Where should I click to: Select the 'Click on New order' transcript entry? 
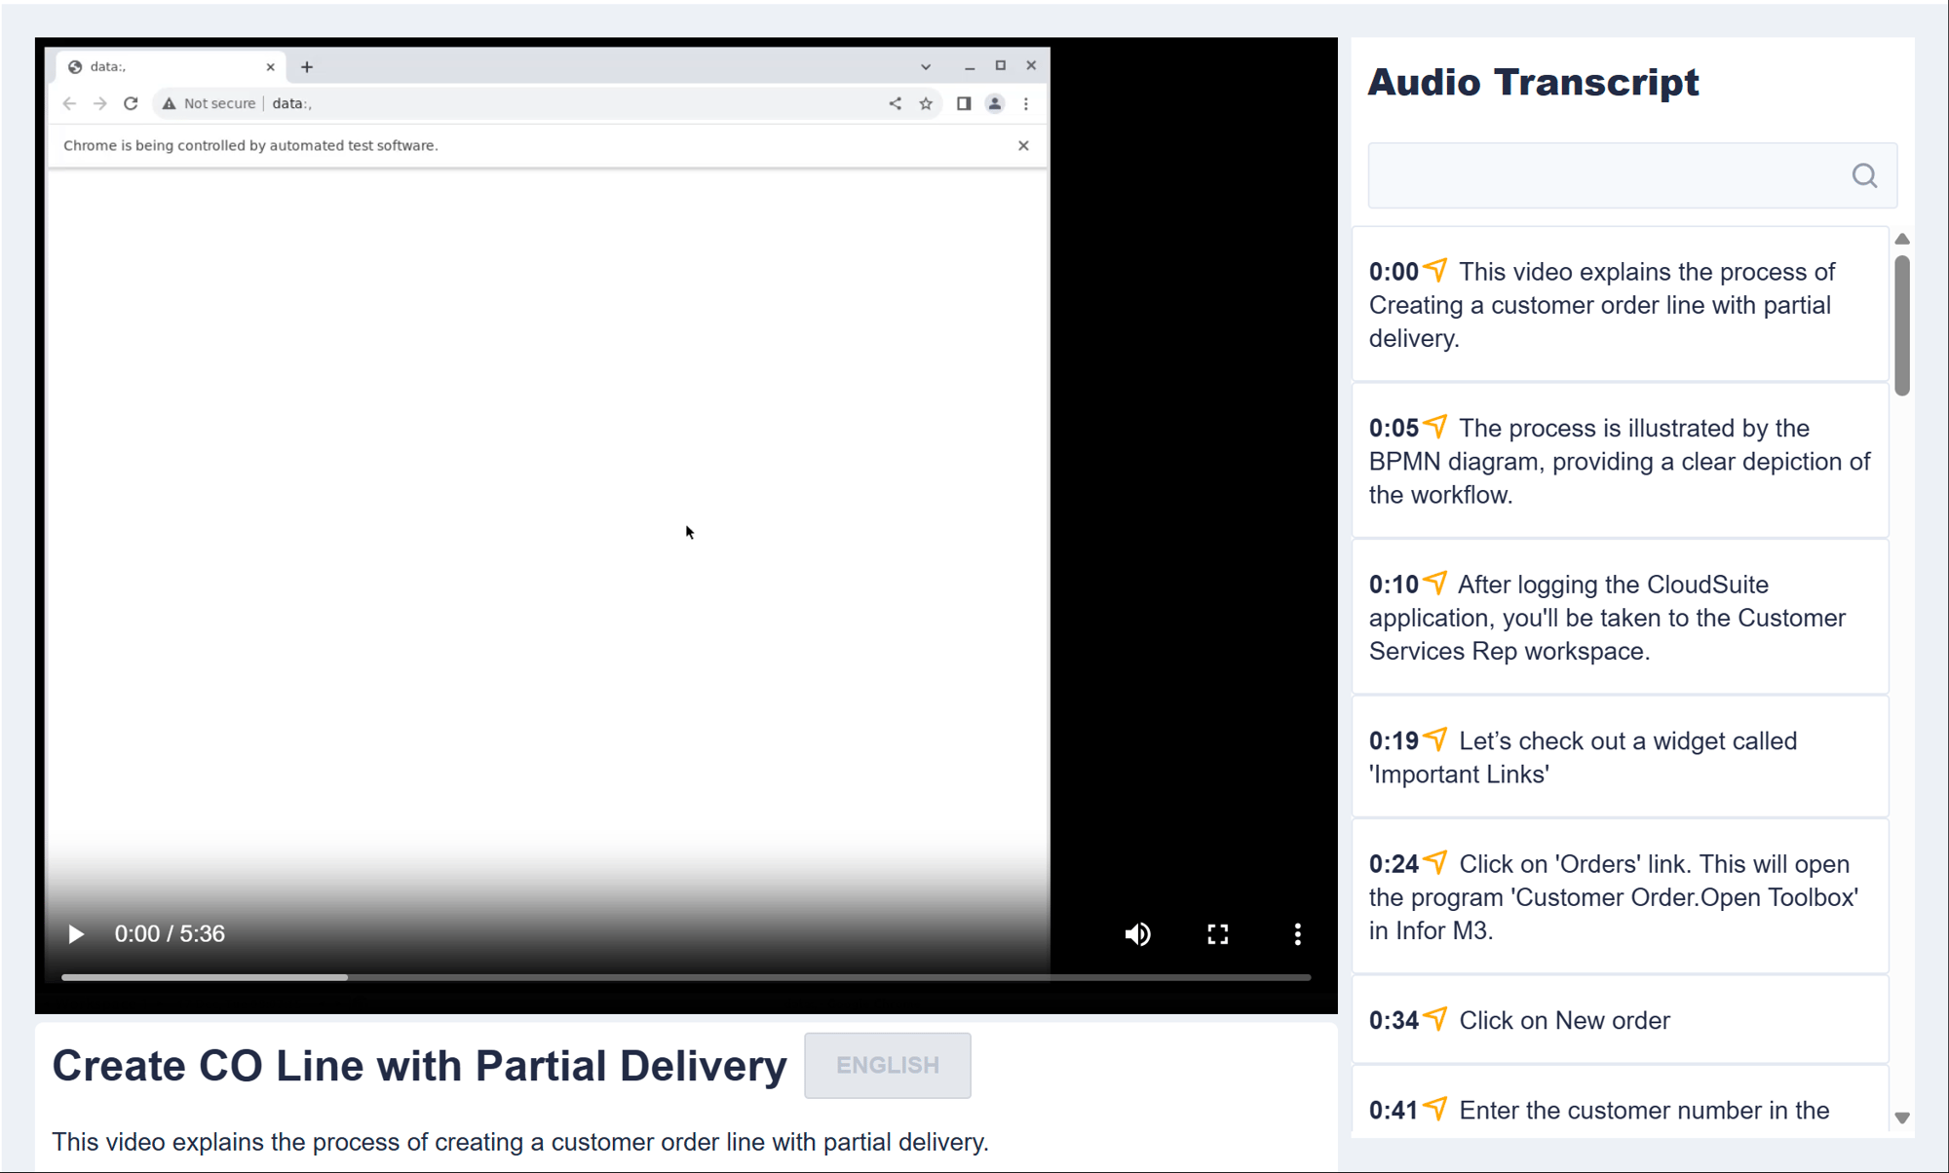click(x=1619, y=1020)
